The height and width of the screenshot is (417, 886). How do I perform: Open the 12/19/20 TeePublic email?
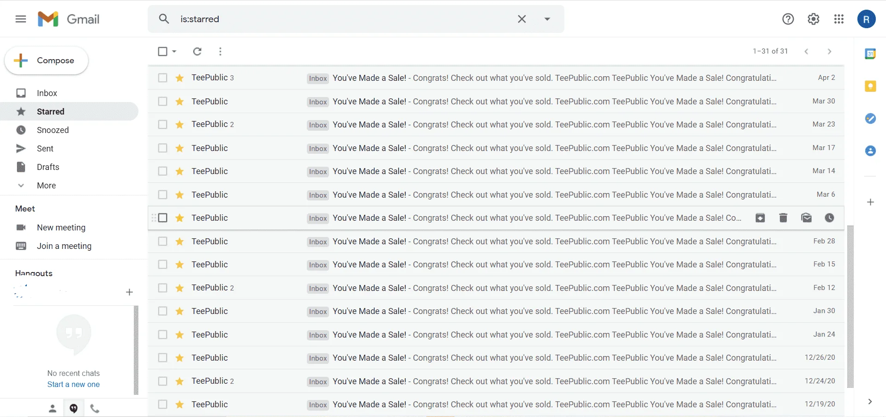coord(496,405)
